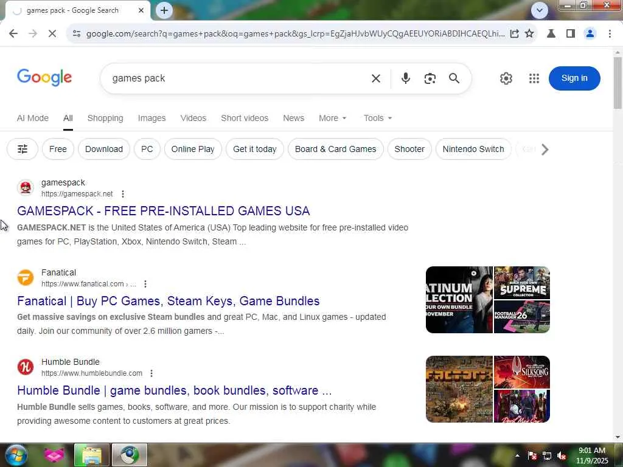623x467 pixels.
Task: Open Football Manager 26 thumbnail
Action: 521,317
